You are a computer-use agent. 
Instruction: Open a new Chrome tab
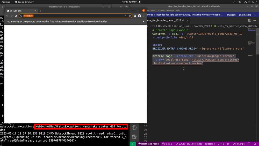tap(41, 11)
